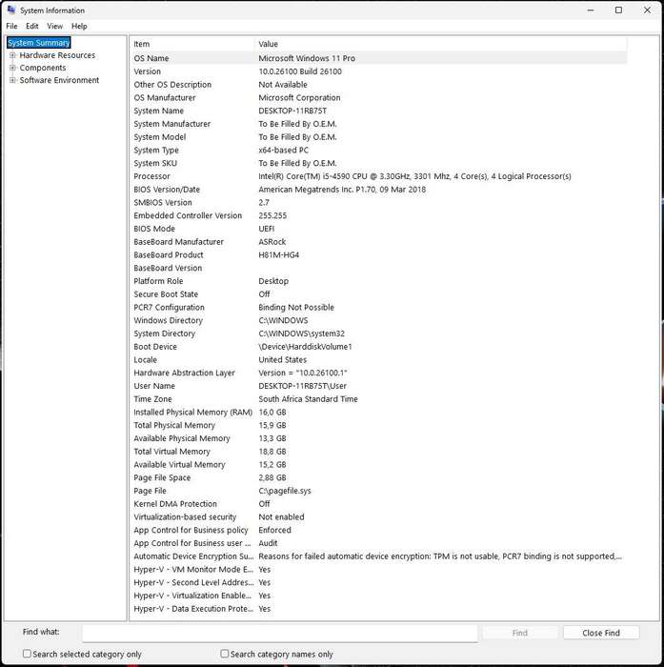This screenshot has width=664, height=667.
Task: Select App Control for Business policy row
Action: (191, 530)
